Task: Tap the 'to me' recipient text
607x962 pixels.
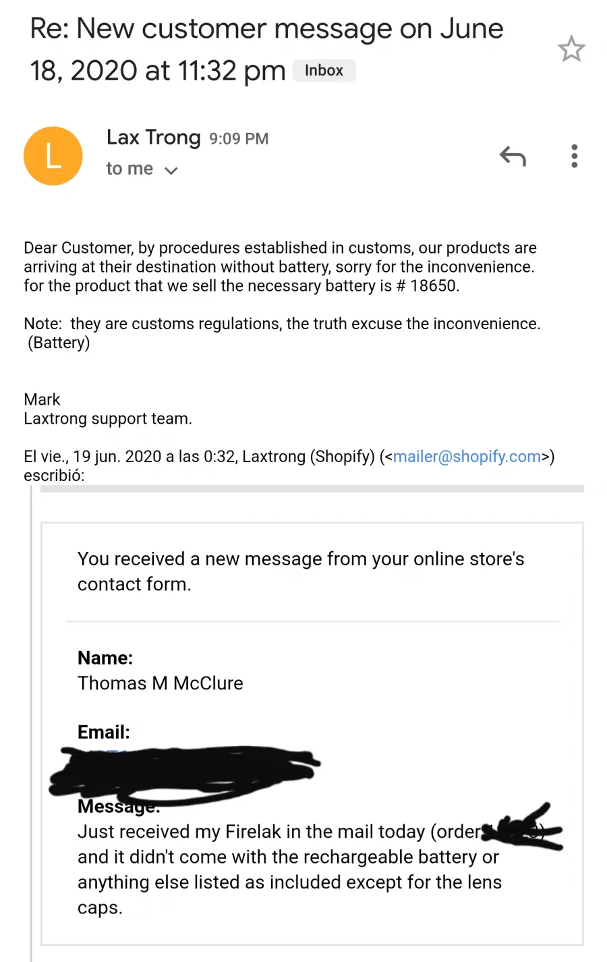Action: pos(129,169)
